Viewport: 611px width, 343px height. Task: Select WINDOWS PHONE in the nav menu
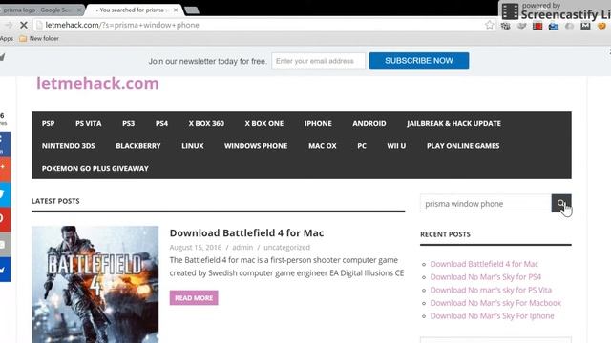click(x=256, y=146)
